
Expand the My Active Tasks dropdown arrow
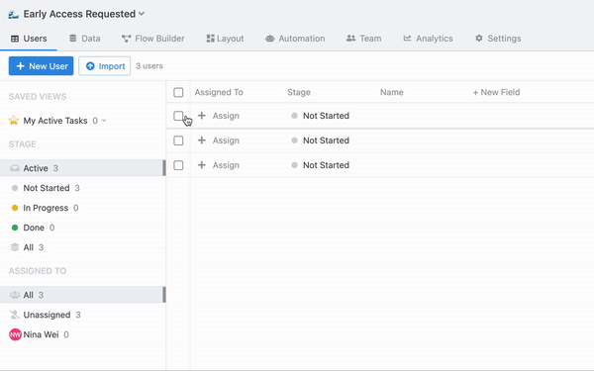point(104,121)
